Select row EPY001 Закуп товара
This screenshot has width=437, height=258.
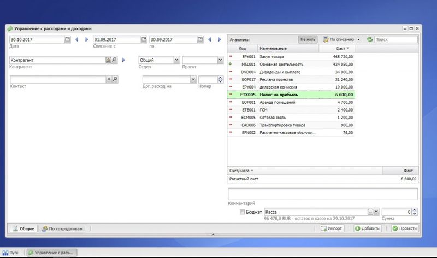click(291, 57)
